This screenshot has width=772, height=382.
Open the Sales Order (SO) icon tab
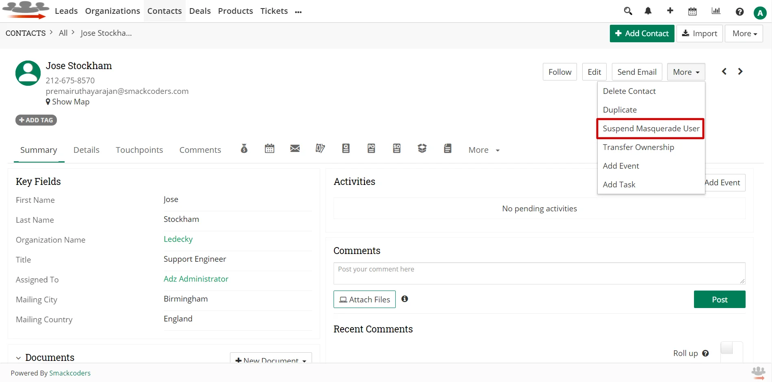pos(397,149)
